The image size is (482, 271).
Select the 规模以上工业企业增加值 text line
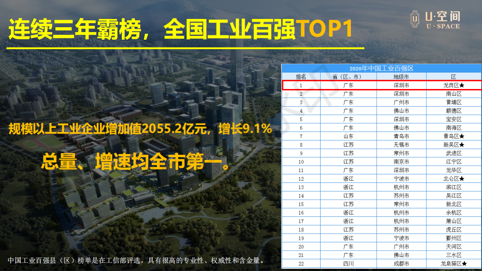[x=140, y=130]
